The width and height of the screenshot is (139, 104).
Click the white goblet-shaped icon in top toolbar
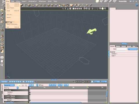[25, 5]
